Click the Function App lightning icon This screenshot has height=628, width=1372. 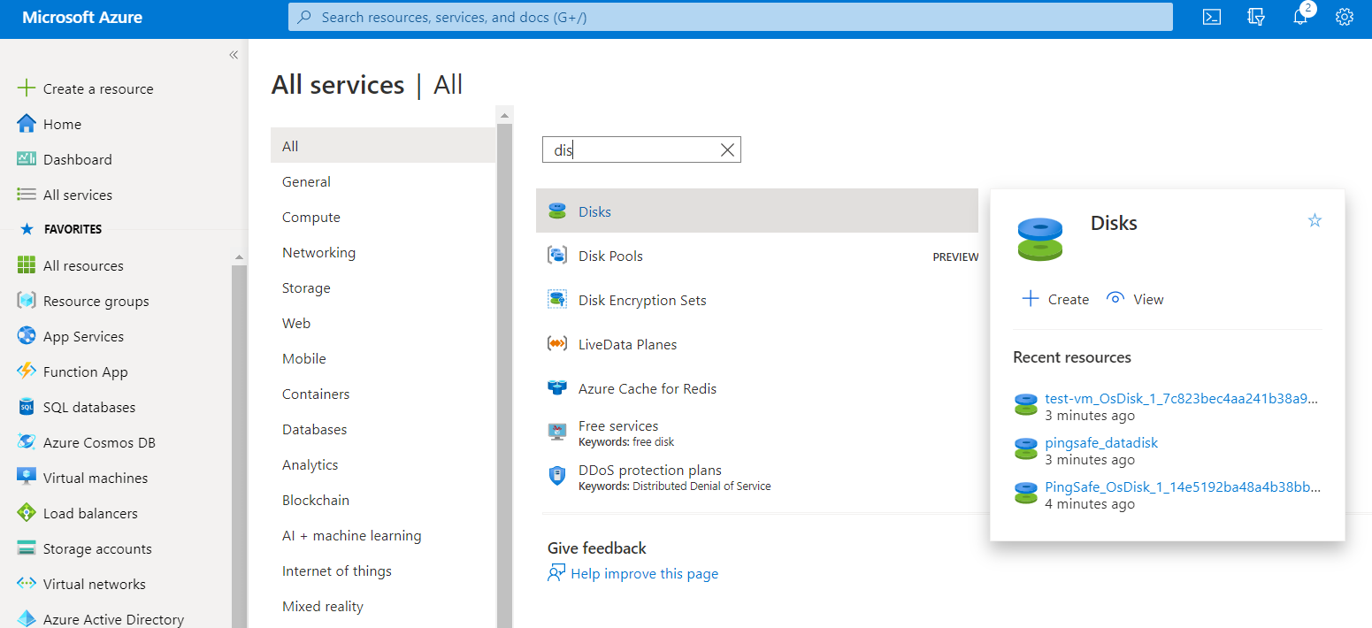[27, 371]
